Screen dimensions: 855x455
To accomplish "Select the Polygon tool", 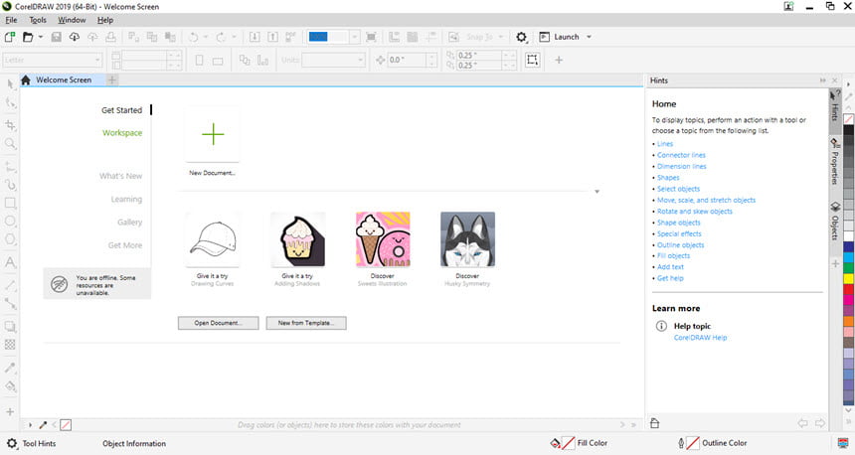I will (x=10, y=239).
